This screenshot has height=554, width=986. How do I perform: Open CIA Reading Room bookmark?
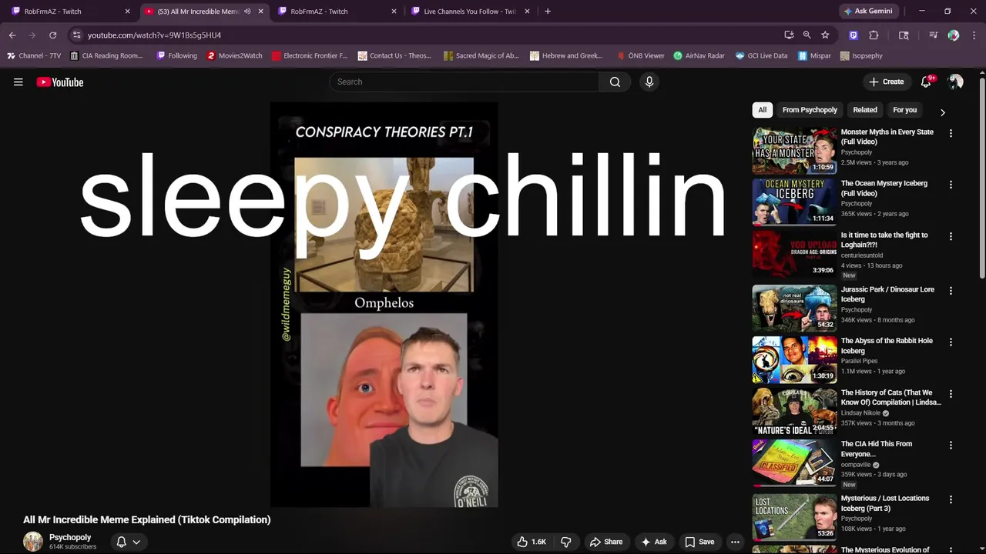pos(106,55)
